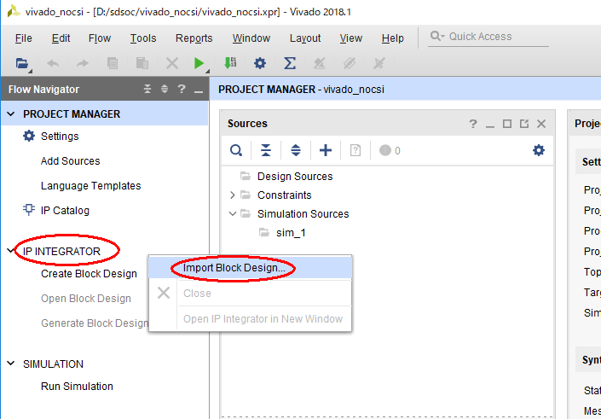Click the Quick Access search field
Viewport: 601px width, 419px height.
point(490,37)
